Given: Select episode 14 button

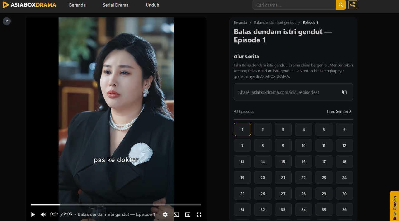Looking at the screenshot, I should click(263, 161).
